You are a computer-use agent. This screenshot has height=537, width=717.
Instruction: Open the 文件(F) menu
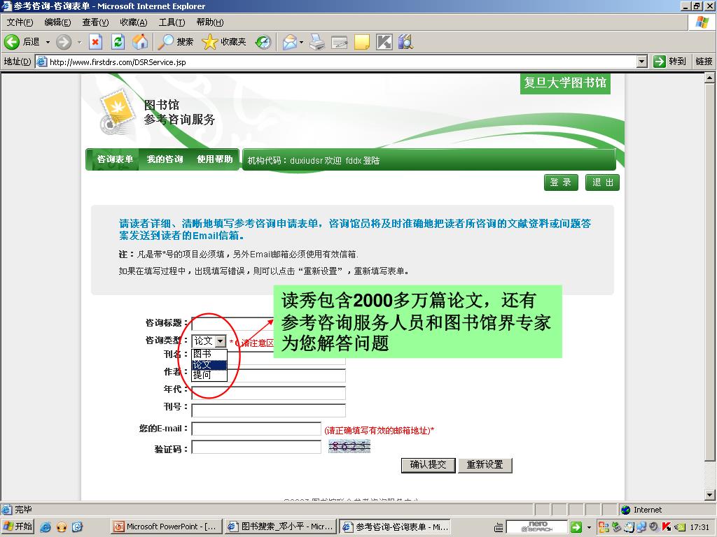(20, 22)
